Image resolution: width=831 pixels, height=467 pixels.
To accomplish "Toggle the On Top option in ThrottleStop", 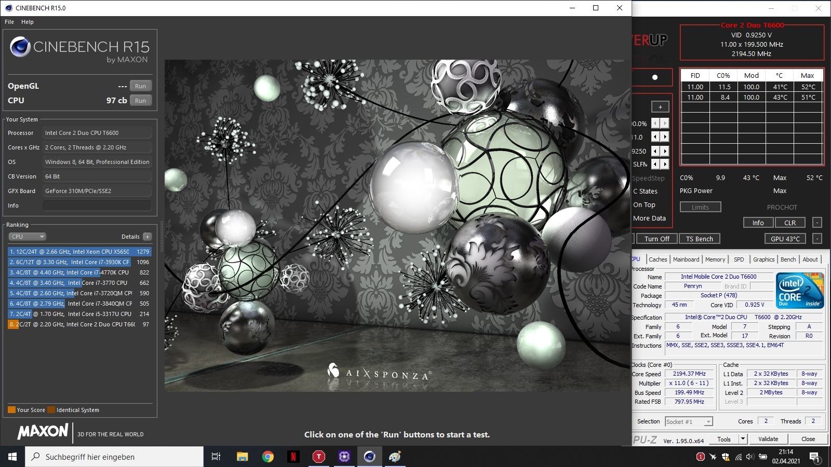I will (x=644, y=205).
